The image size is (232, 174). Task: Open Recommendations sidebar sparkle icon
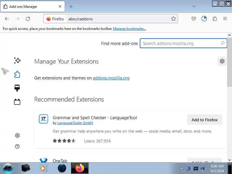click(17, 61)
